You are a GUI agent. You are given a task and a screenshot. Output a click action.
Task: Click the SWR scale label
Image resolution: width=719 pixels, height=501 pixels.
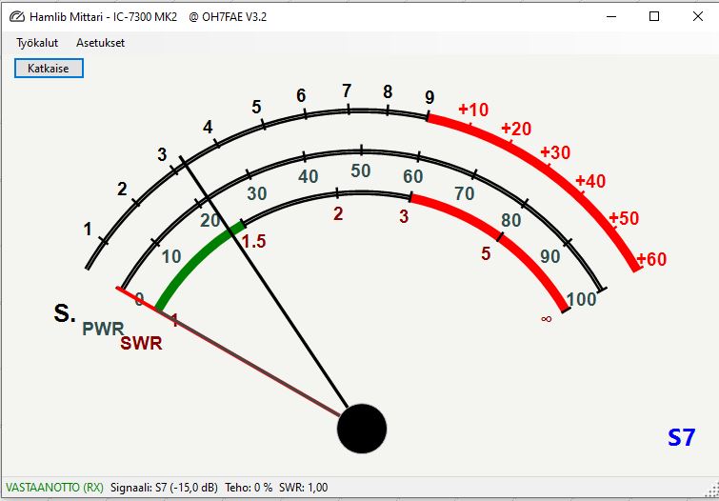[141, 343]
